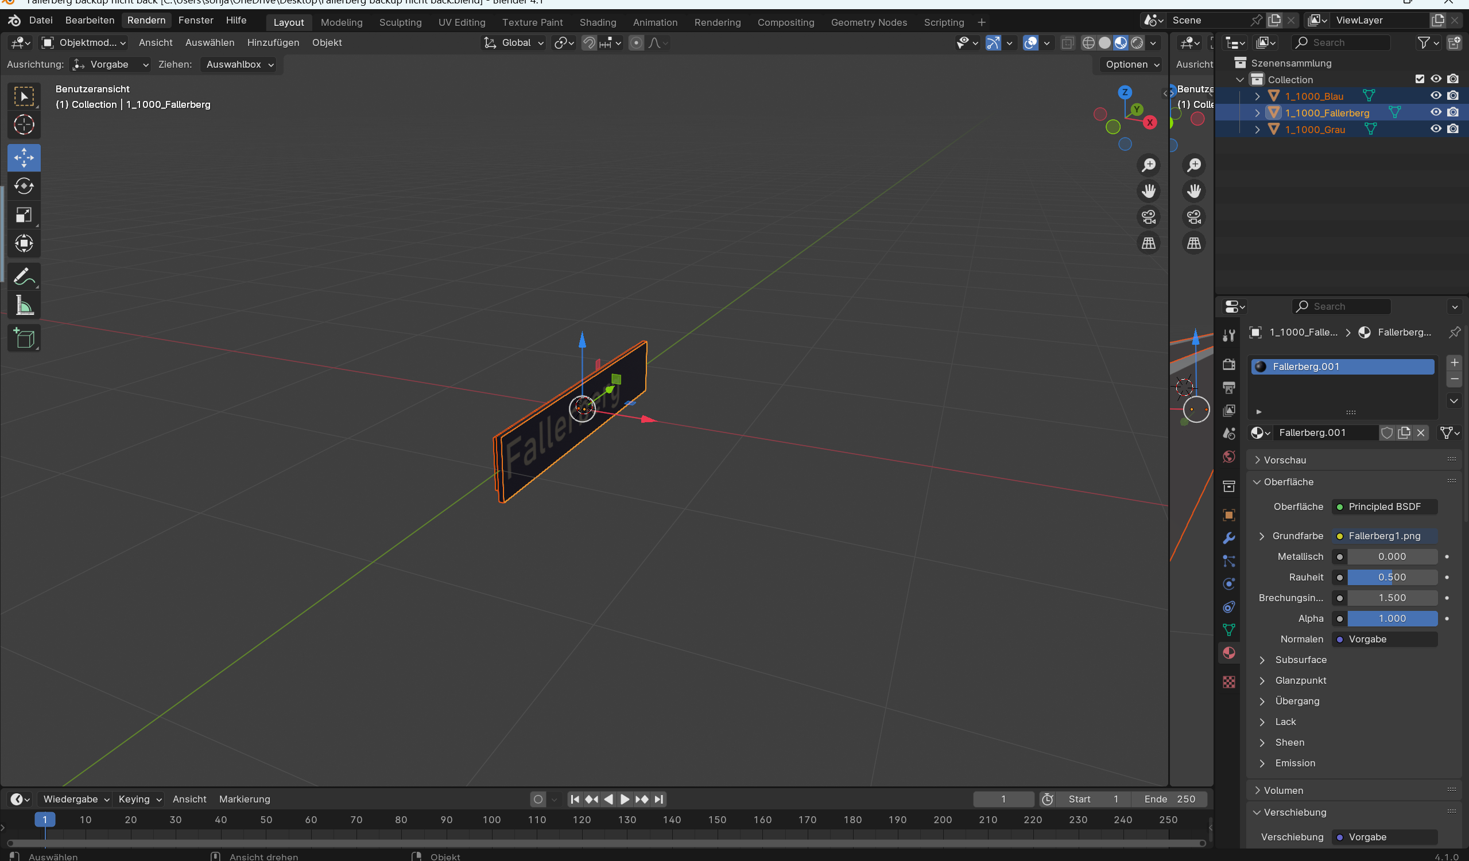
Task: Open the Global transform orientation dropdown
Action: coord(514,42)
